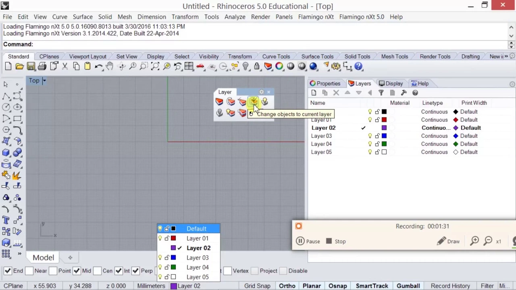This screenshot has width=516, height=290.
Task: Select the Box solid tool in sidebar
Action: (6, 153)
